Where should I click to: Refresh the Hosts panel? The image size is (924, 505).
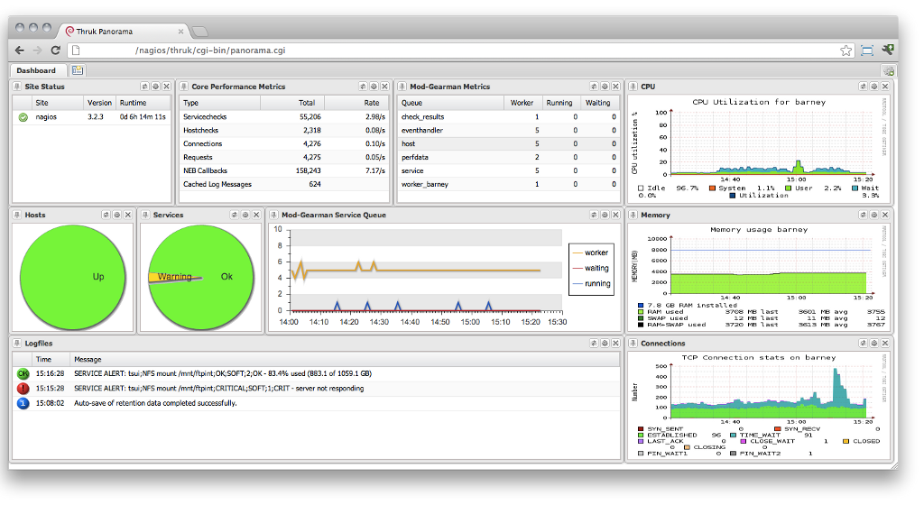pyautogui.click(x=106, y=215)
